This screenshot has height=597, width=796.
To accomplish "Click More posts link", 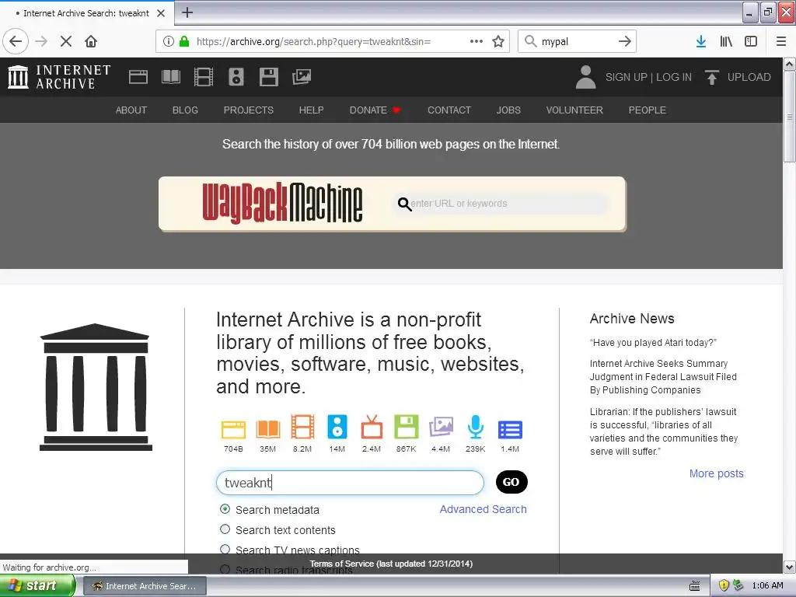I will (x=716, y=473).
